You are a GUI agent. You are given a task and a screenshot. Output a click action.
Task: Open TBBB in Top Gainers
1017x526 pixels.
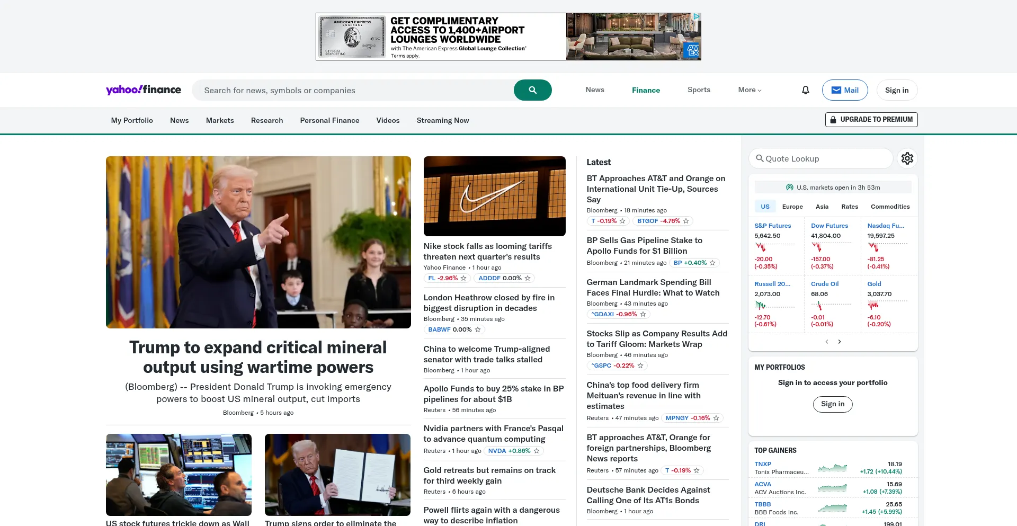(763, 504)
